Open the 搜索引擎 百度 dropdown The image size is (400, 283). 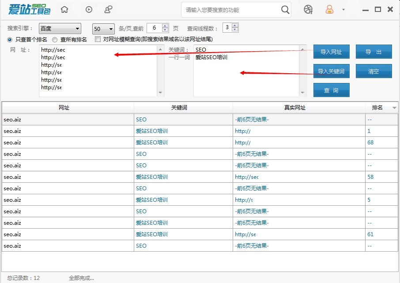(x=59, y=28)
